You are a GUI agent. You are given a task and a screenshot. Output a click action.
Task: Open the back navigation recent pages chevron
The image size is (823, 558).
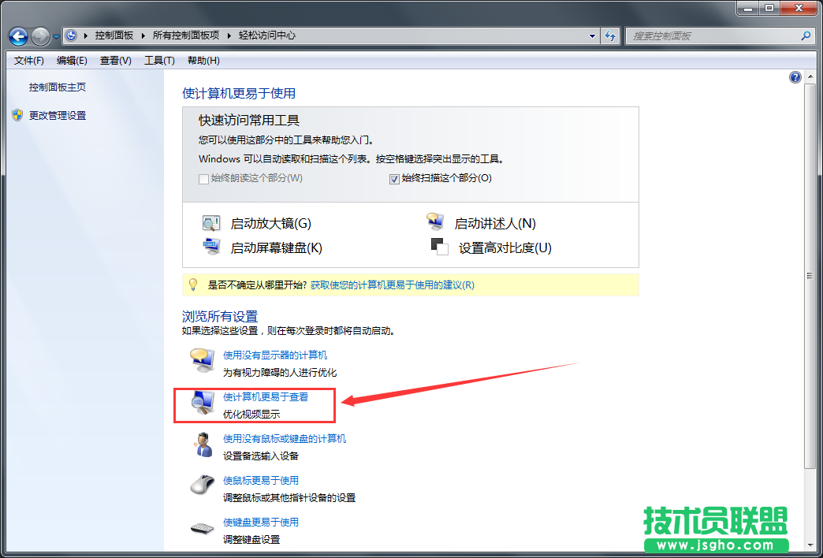pyautogui.click(x=55, y=35)
